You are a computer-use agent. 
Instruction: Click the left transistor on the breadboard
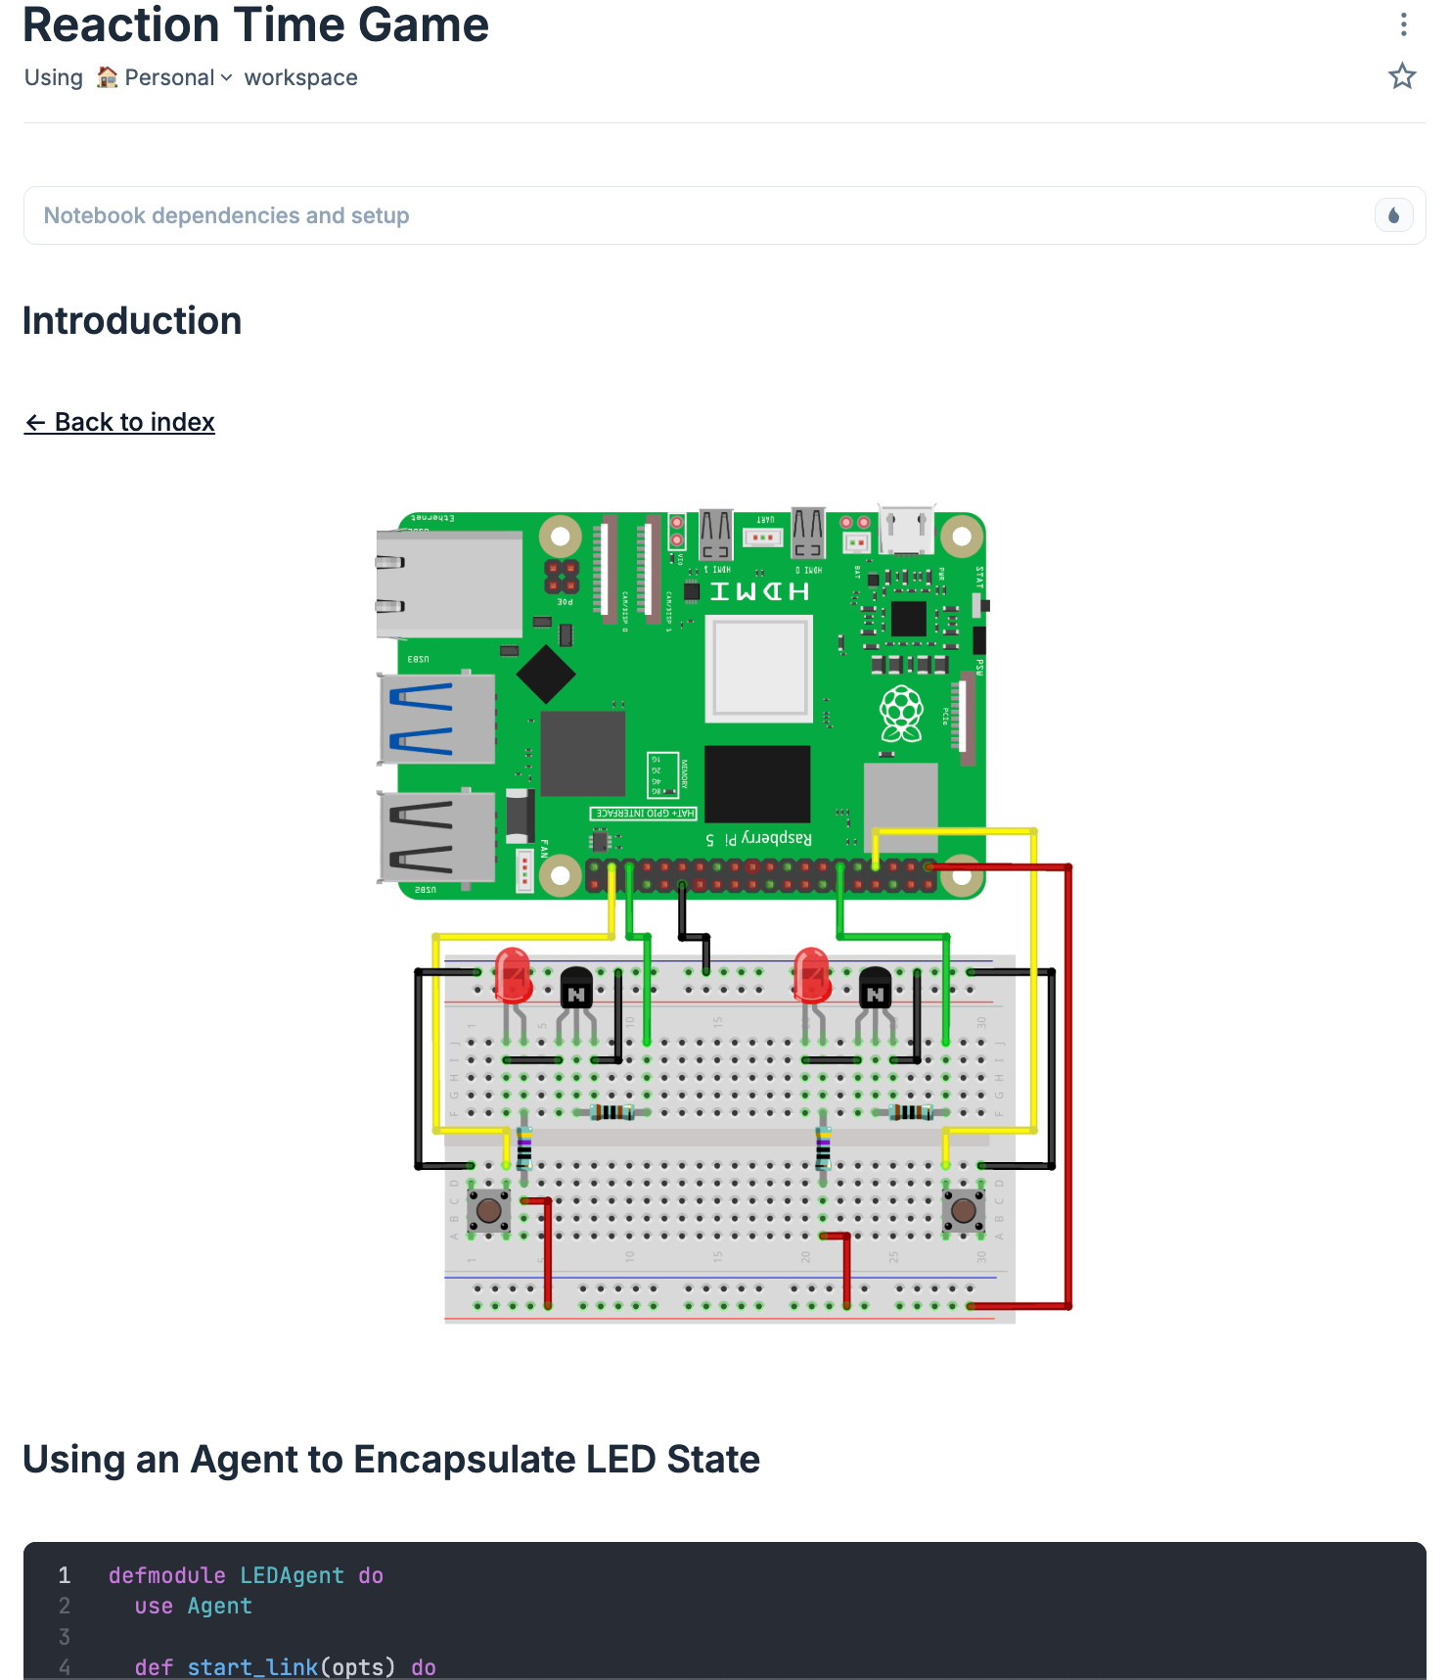(x=576, y=987)
